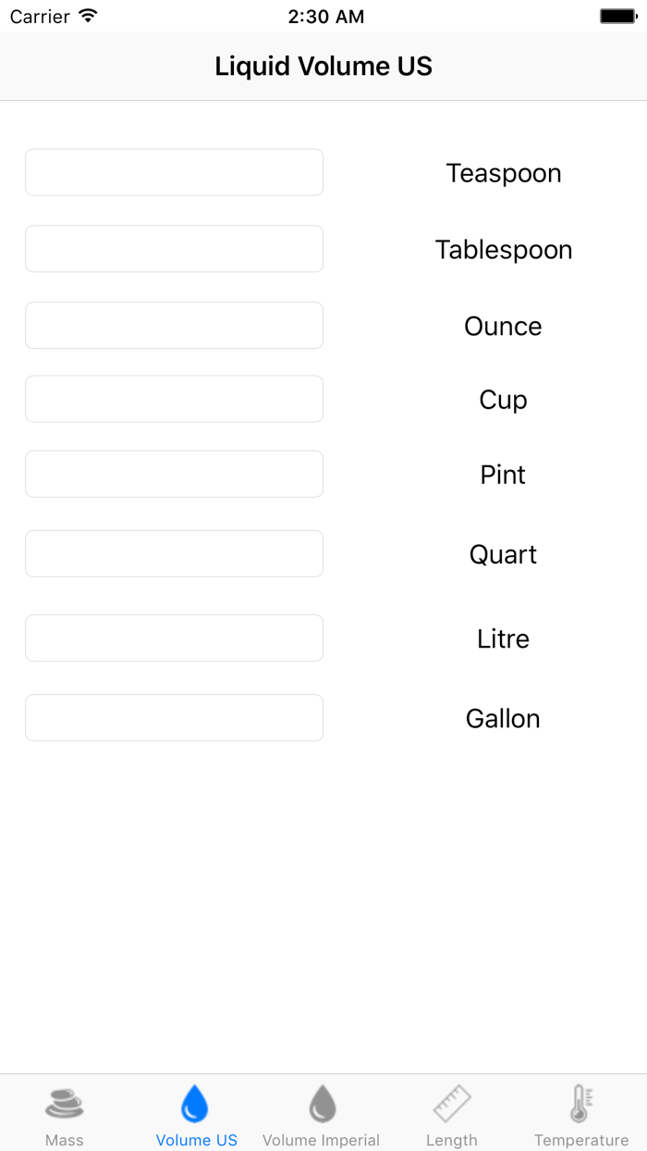The image size is (647, 1151).
Task: Focus the Gallon input field
Action: [x=174, y=718]
